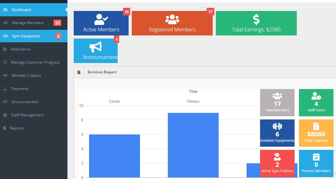Screen dimensions: 336x179
Task: Click the document icon beside Services Report
Action: tap(79, 72)
